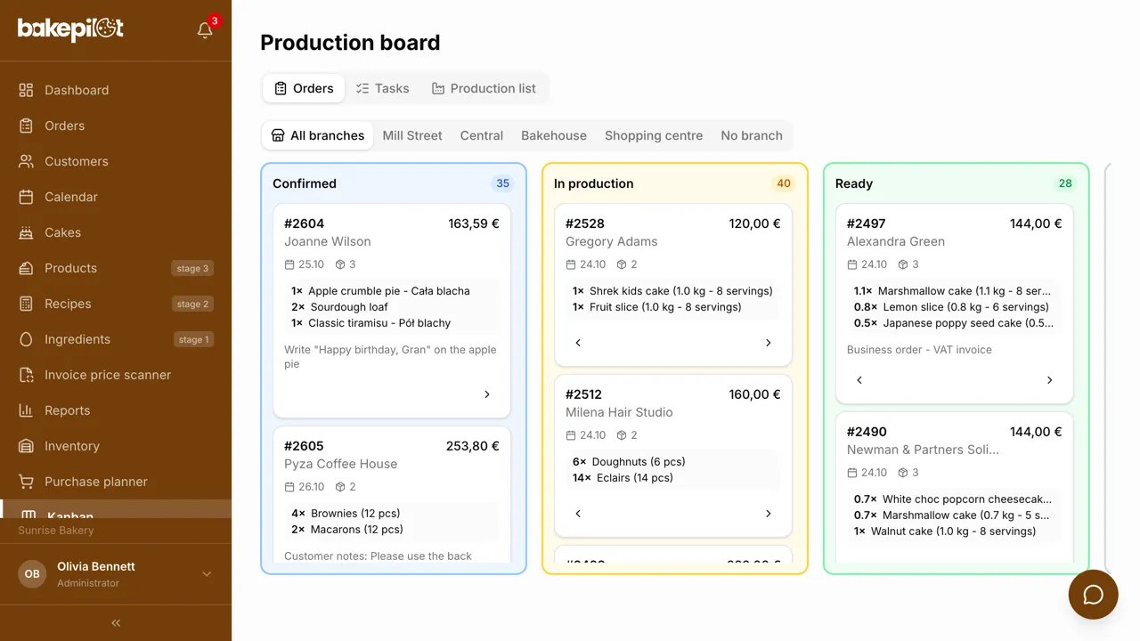The height and width of the screenshot is (641, 1140).
Task: Open notifications bell with 3 alerts
Action: pyautogui.click(x=205, y=30)
